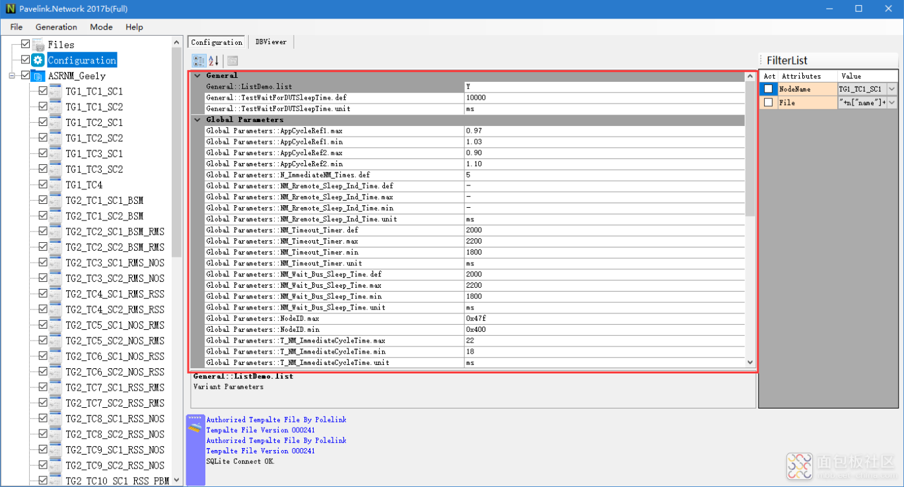Collapse the General property category
This screenshot has height=487, width=904.
(x=197, y=76)
